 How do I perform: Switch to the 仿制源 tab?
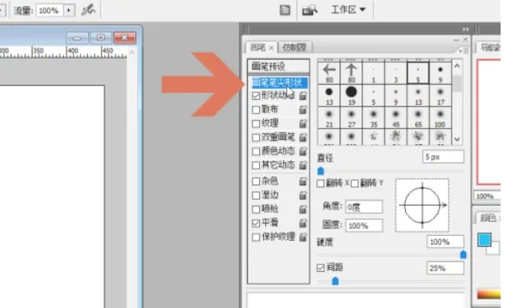(x=294, y=48)
